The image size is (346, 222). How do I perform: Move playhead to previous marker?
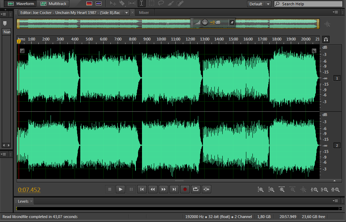click(142, 189)
